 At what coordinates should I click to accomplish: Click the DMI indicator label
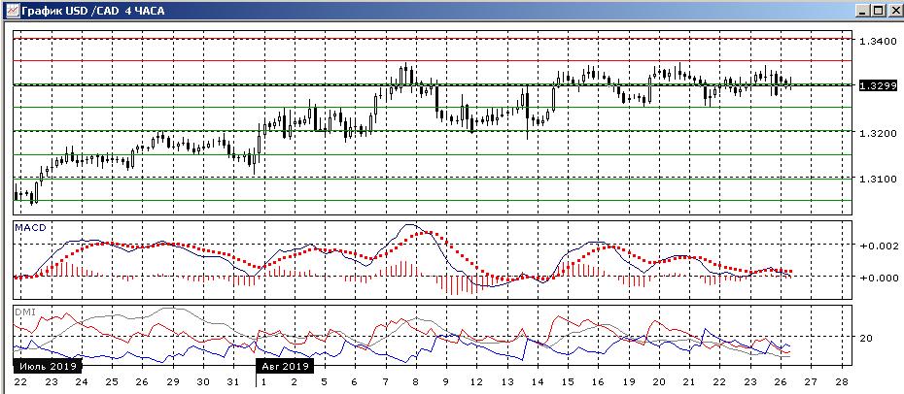tap(25, 312)
